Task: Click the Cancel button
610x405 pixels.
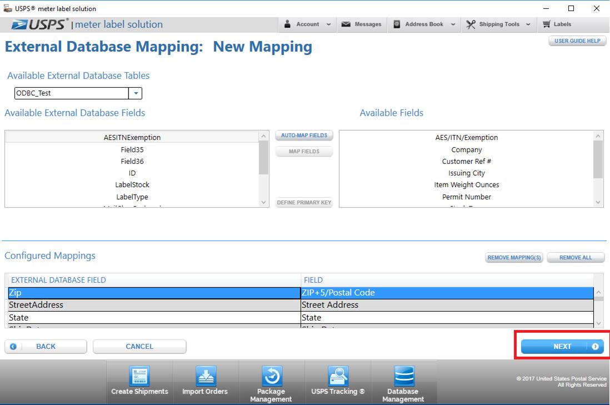Action: (139, 346)
